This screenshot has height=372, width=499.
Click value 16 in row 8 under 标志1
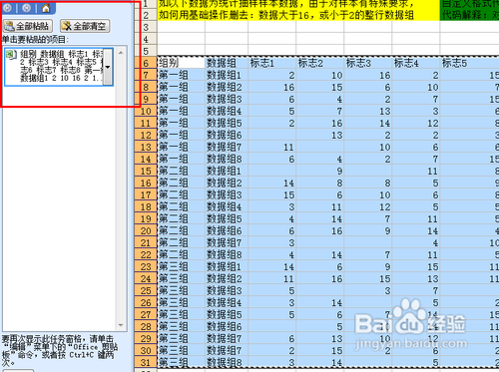(272, 87)
